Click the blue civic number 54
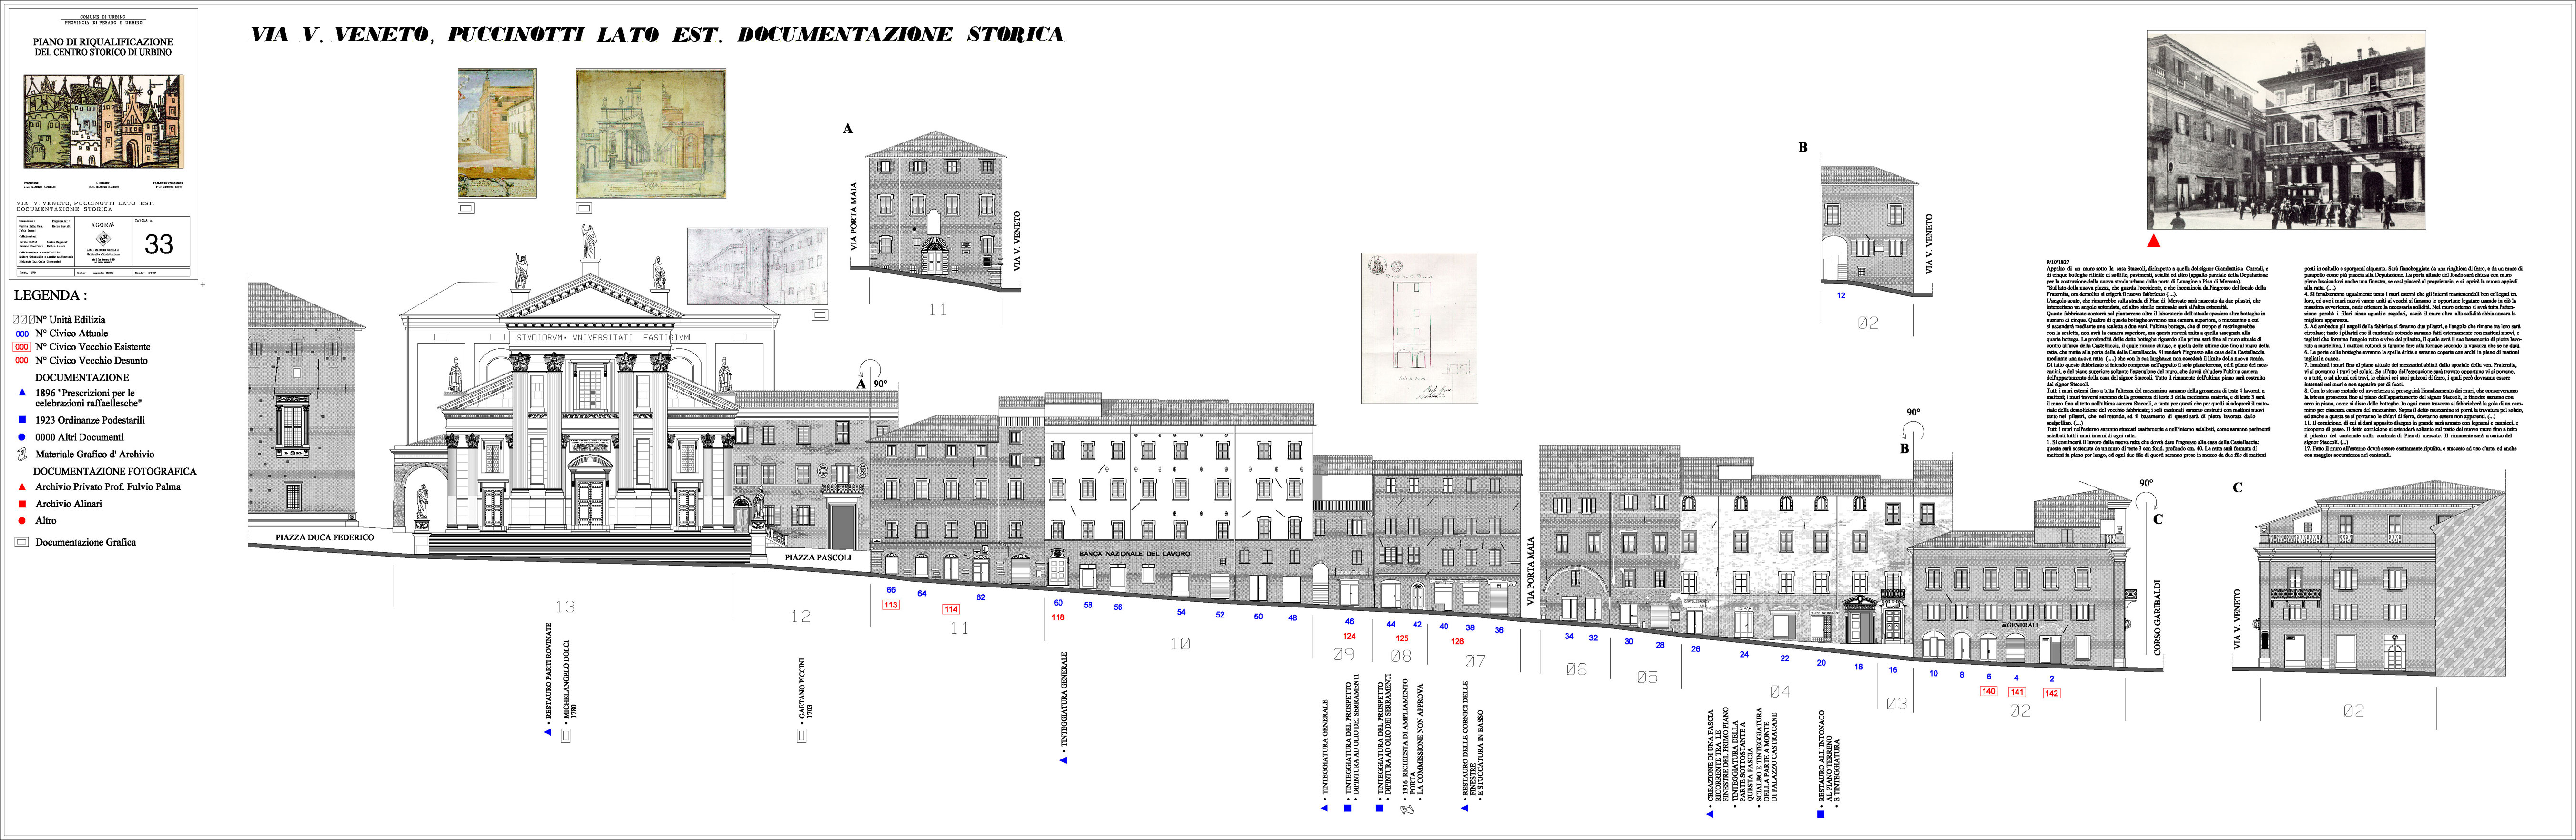Image resolution: width=2576 pixels, height=840 pixels. pos(1181,612)
